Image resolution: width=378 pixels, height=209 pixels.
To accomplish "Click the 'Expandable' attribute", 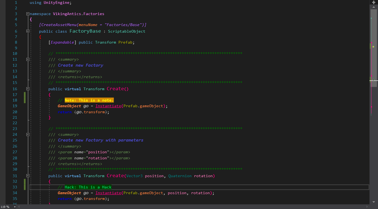I will coord(62,42).
